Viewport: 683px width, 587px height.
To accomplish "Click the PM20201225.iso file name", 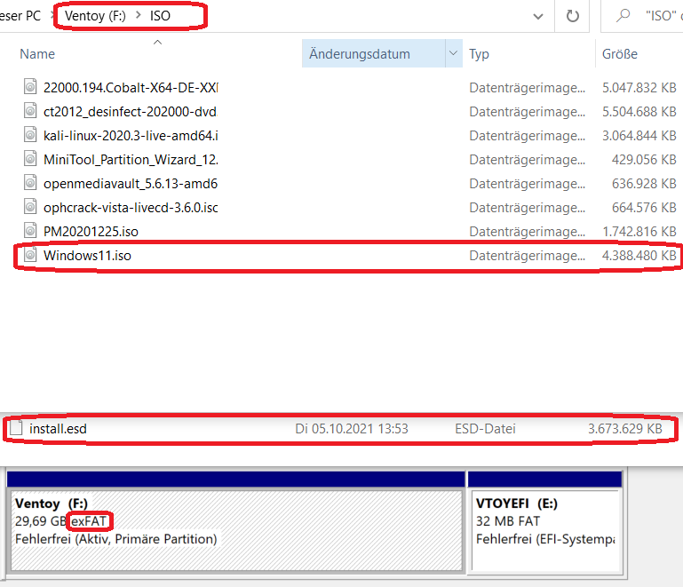I will 91,232.
